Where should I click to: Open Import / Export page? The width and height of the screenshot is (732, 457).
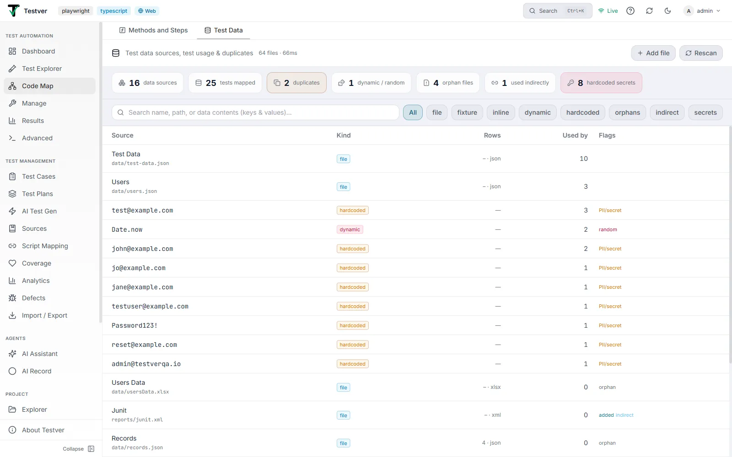49,315
